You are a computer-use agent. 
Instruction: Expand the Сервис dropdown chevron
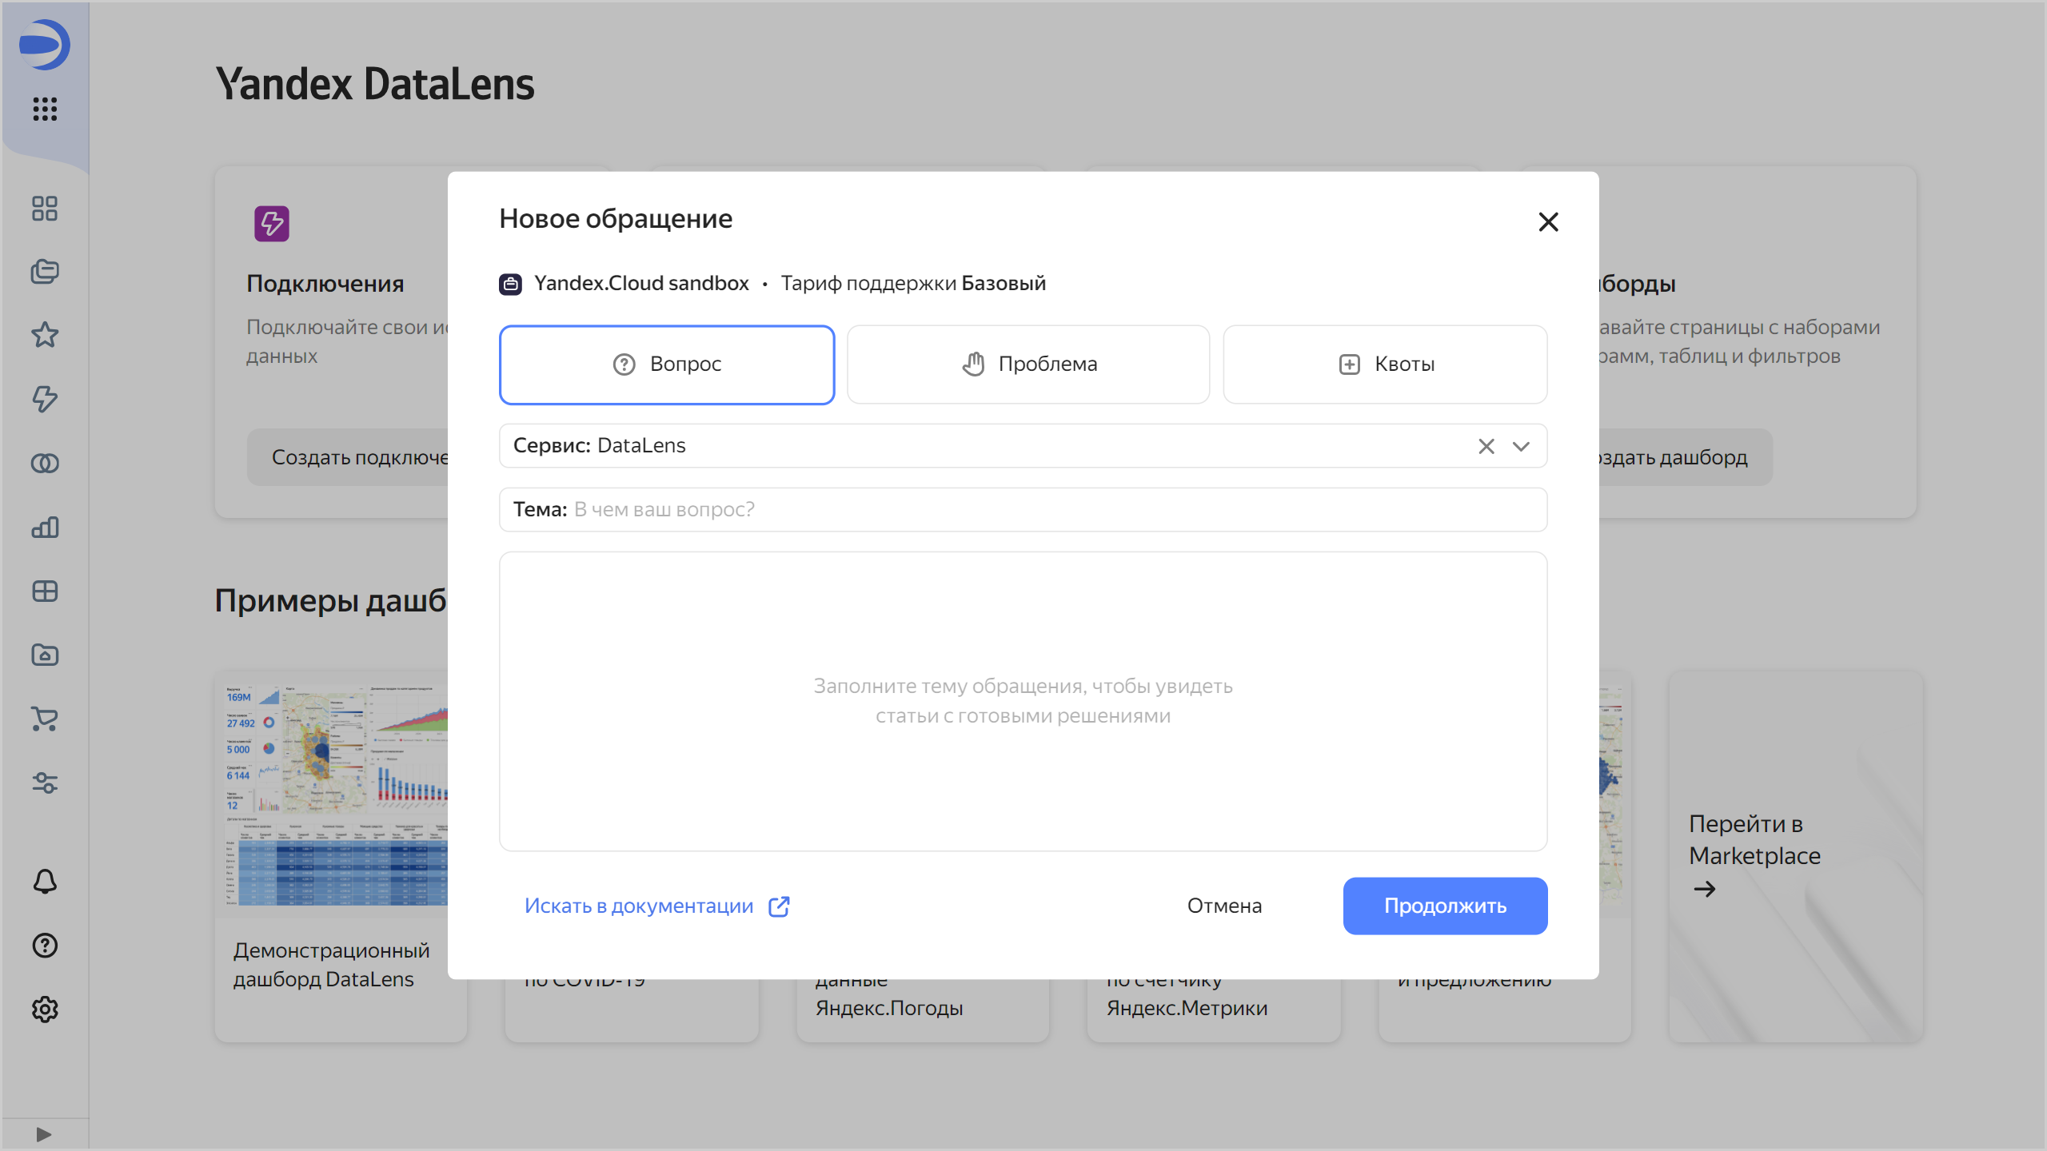click(x=1521, y=446)
